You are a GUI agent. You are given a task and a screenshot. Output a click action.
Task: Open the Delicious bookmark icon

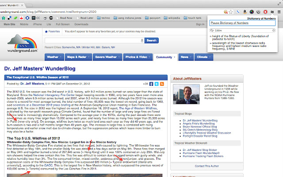pos(10,18)
